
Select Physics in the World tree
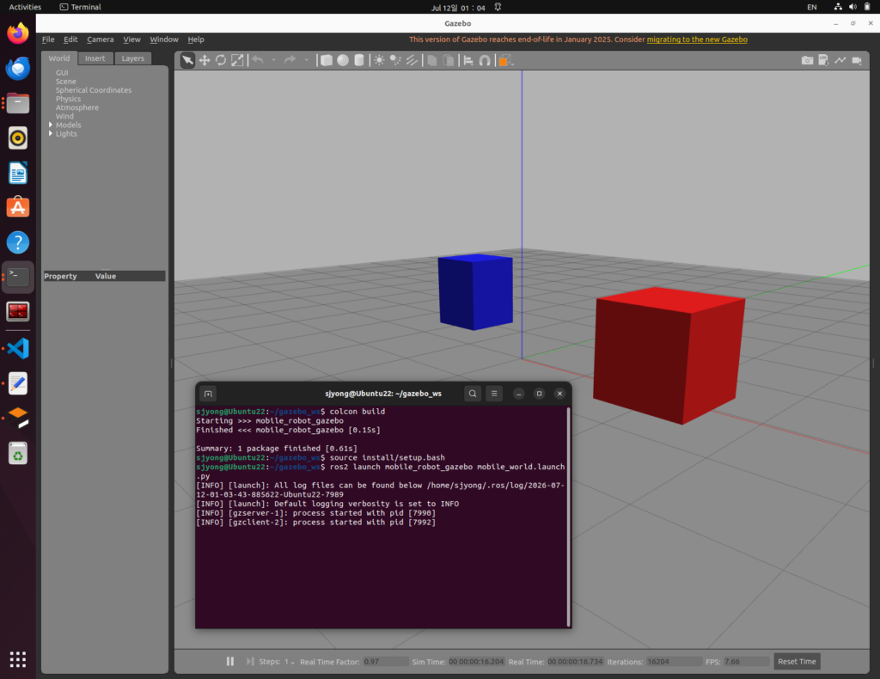tap(68, 99)
